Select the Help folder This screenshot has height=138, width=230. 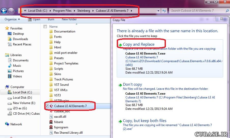(57, 42)
